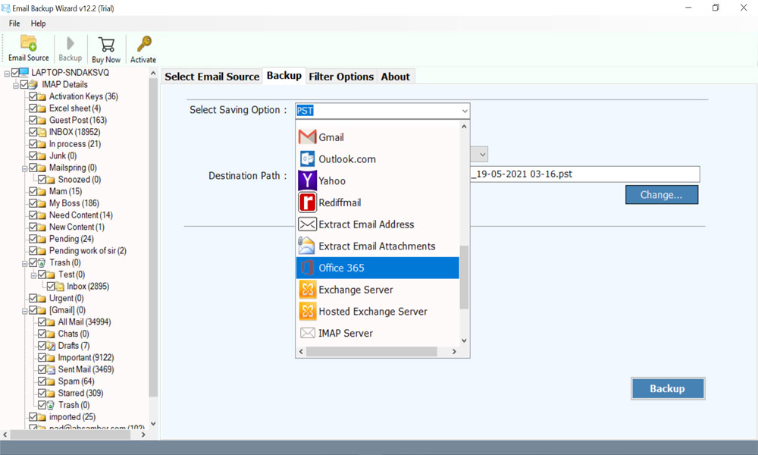Collapse the Mailspring (0) folder node
The width and height of the screenshot is (758, 455).
[x=25, y=169]
